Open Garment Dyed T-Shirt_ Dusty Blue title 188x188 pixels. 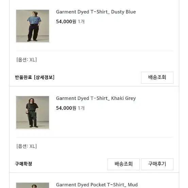click(96, 12)
